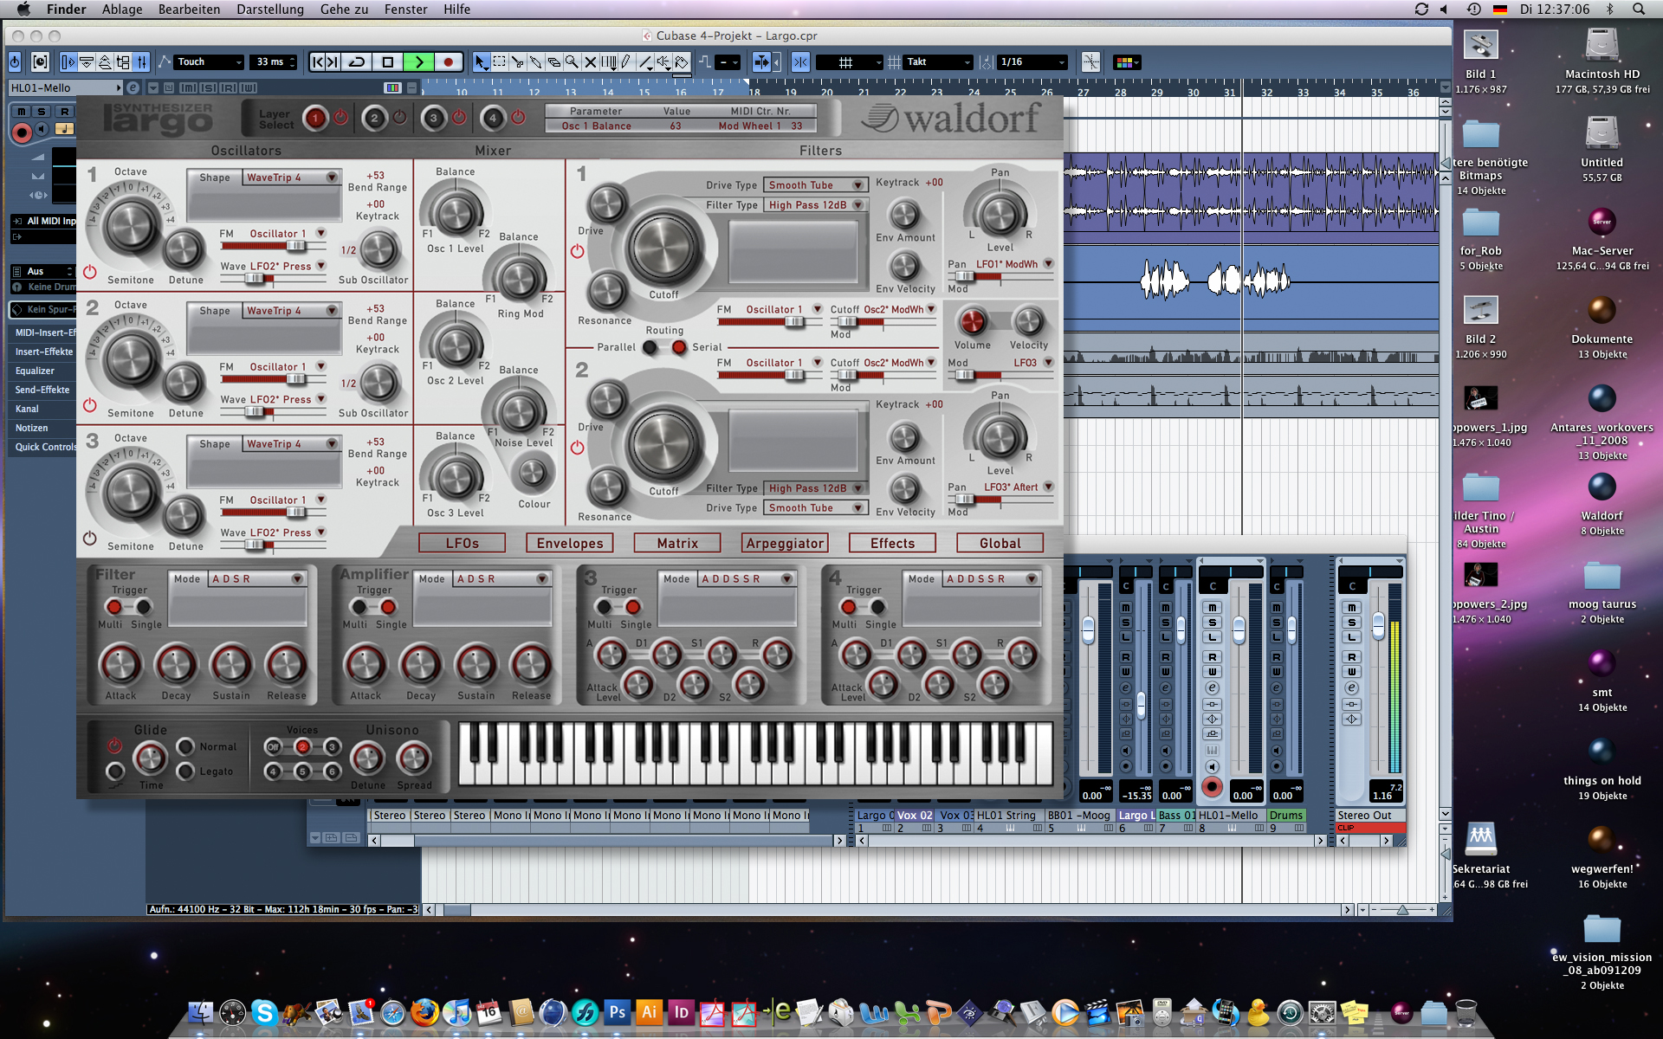This screenshot has width=1663, height=1039.
Task: Switch to the Matrix tab
Action: [x=677, y=544]
